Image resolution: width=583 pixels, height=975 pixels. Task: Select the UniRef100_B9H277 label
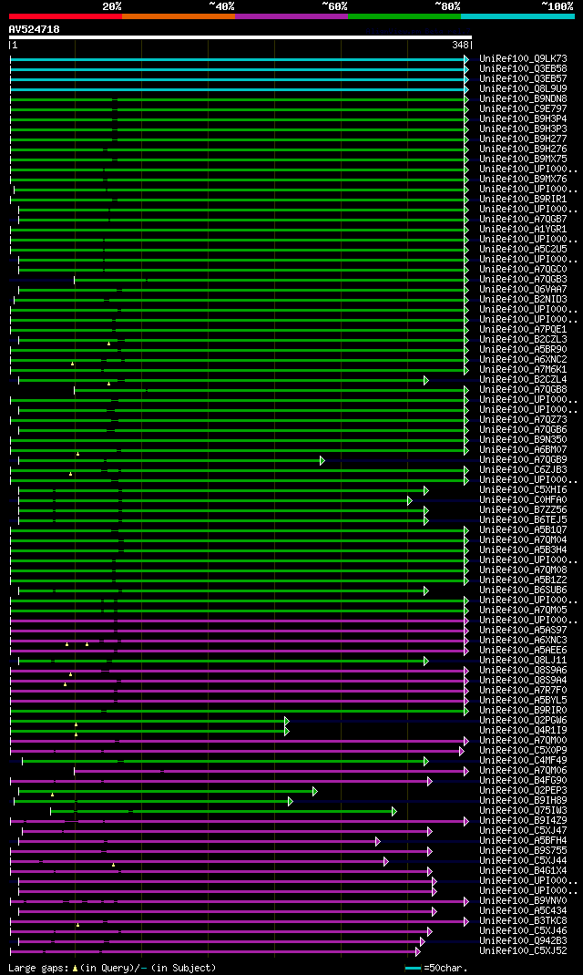tap(523, 139)
